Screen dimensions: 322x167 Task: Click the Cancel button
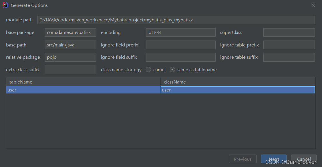(304, 159)
